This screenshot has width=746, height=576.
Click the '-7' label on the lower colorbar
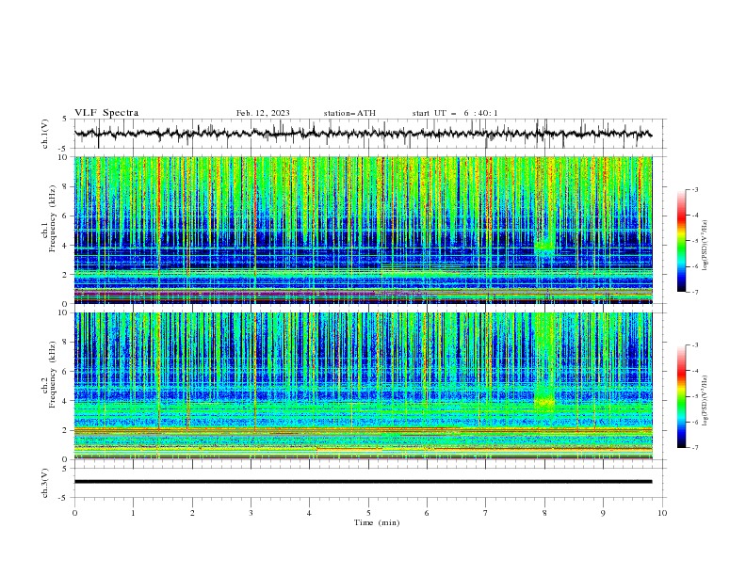tap(695, 447)
